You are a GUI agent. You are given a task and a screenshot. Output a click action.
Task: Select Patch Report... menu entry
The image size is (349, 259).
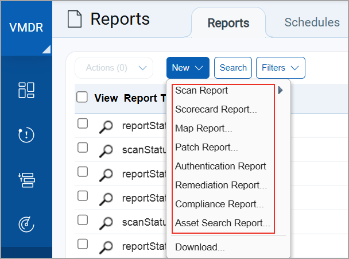[207, 147]
